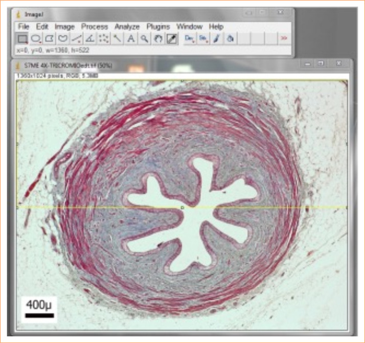Open the Analyze menu
Screen dimensions: 365x343
[x=127, y=27]
